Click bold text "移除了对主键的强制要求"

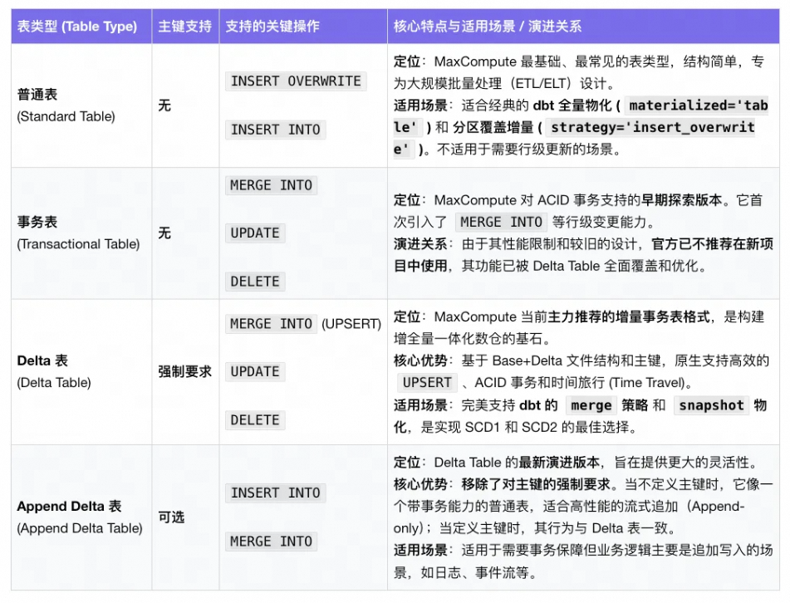tap(536, 484)
